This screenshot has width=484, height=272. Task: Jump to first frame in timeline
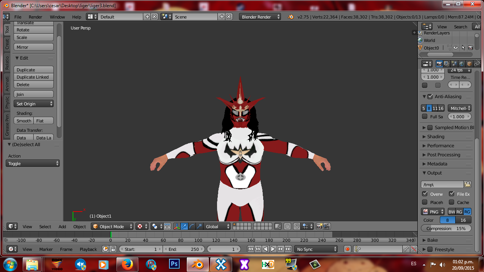pyautogui.click(x=250, y=249)
